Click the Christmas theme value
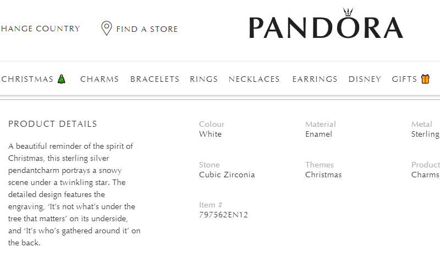Image resolution: width=440 pixels, height=258 pixels. pyautogui.click(x=323, y=175)
